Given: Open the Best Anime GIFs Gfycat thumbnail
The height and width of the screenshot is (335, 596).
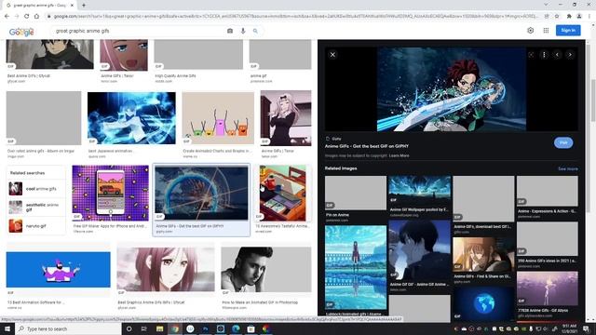Looking at the screenshot, I should (49, 54).
